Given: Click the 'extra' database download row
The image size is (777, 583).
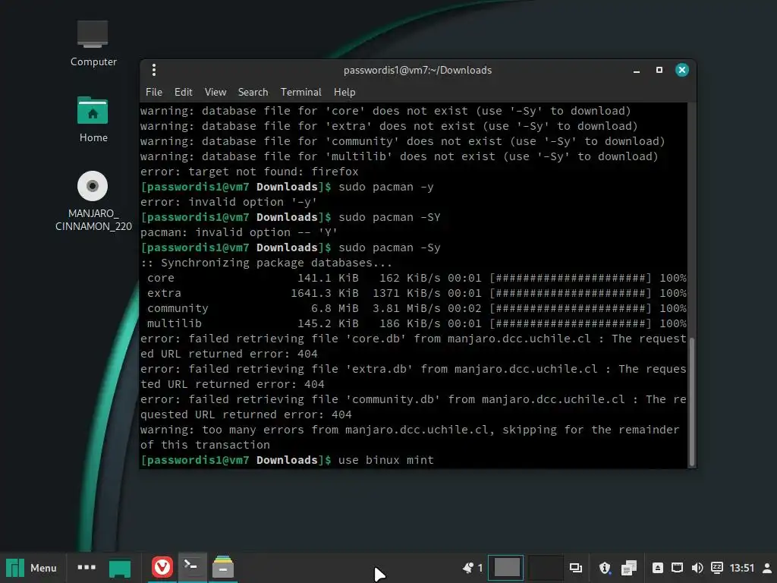Looking at the screenshot, I should [x=417, y=294].
